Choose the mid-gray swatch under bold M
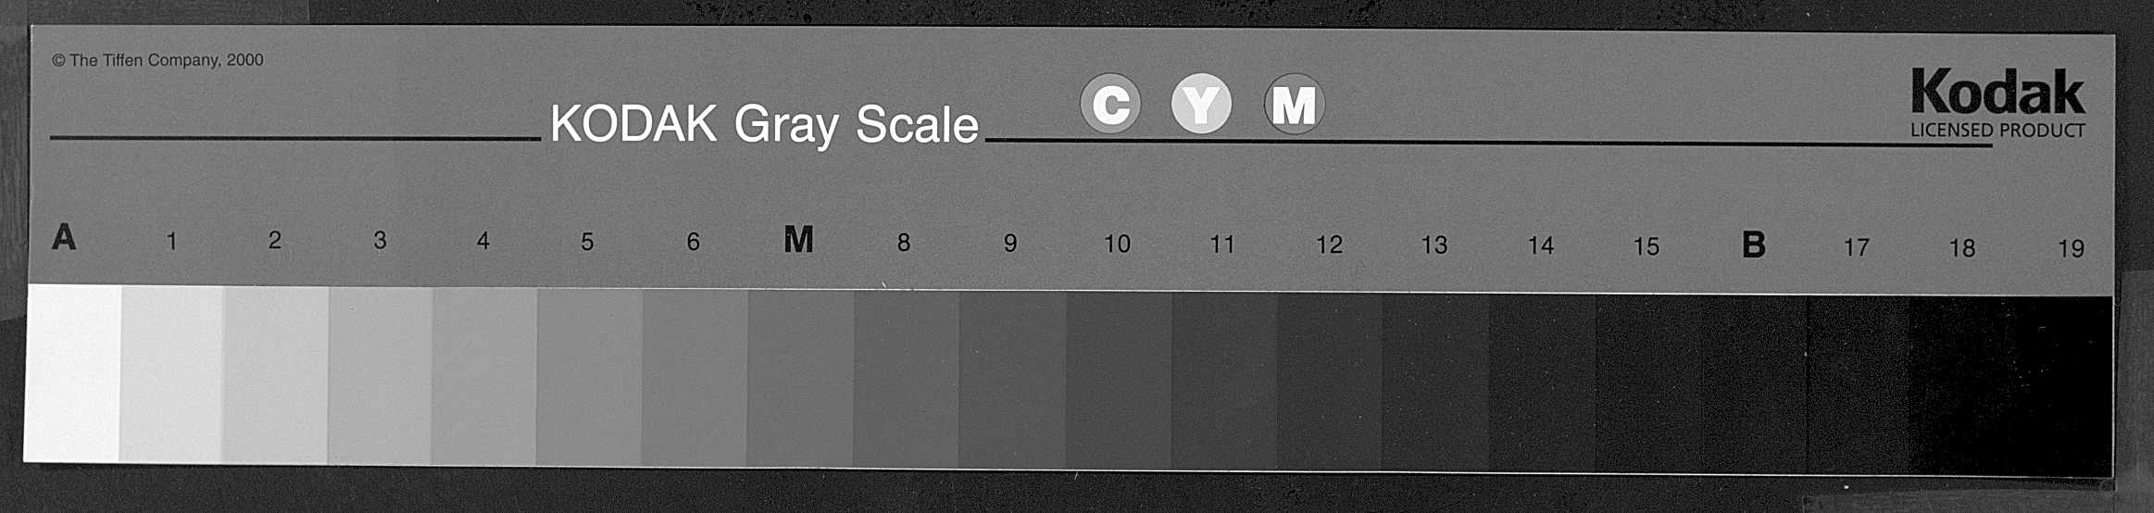This screenshot has height=513, width=2154. [x=800, y=380]
